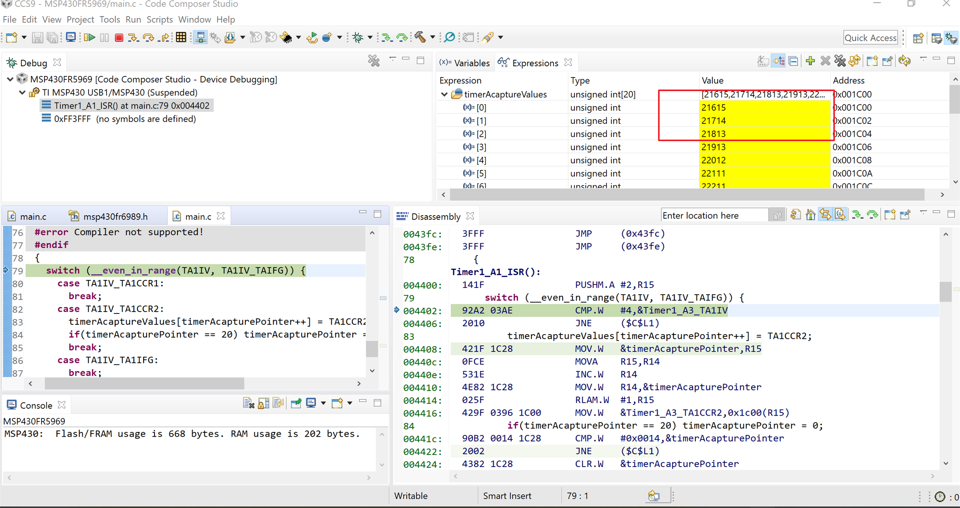Terminate debugging with the red stop icon
The width and height of the screenshot is (960, 508).
[x=119, y=37]
